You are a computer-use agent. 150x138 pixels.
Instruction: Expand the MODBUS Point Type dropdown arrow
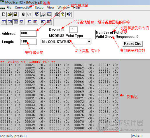coord(89,42)
